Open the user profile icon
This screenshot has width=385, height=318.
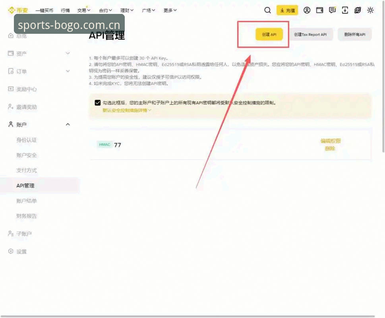tap(307, 10)
